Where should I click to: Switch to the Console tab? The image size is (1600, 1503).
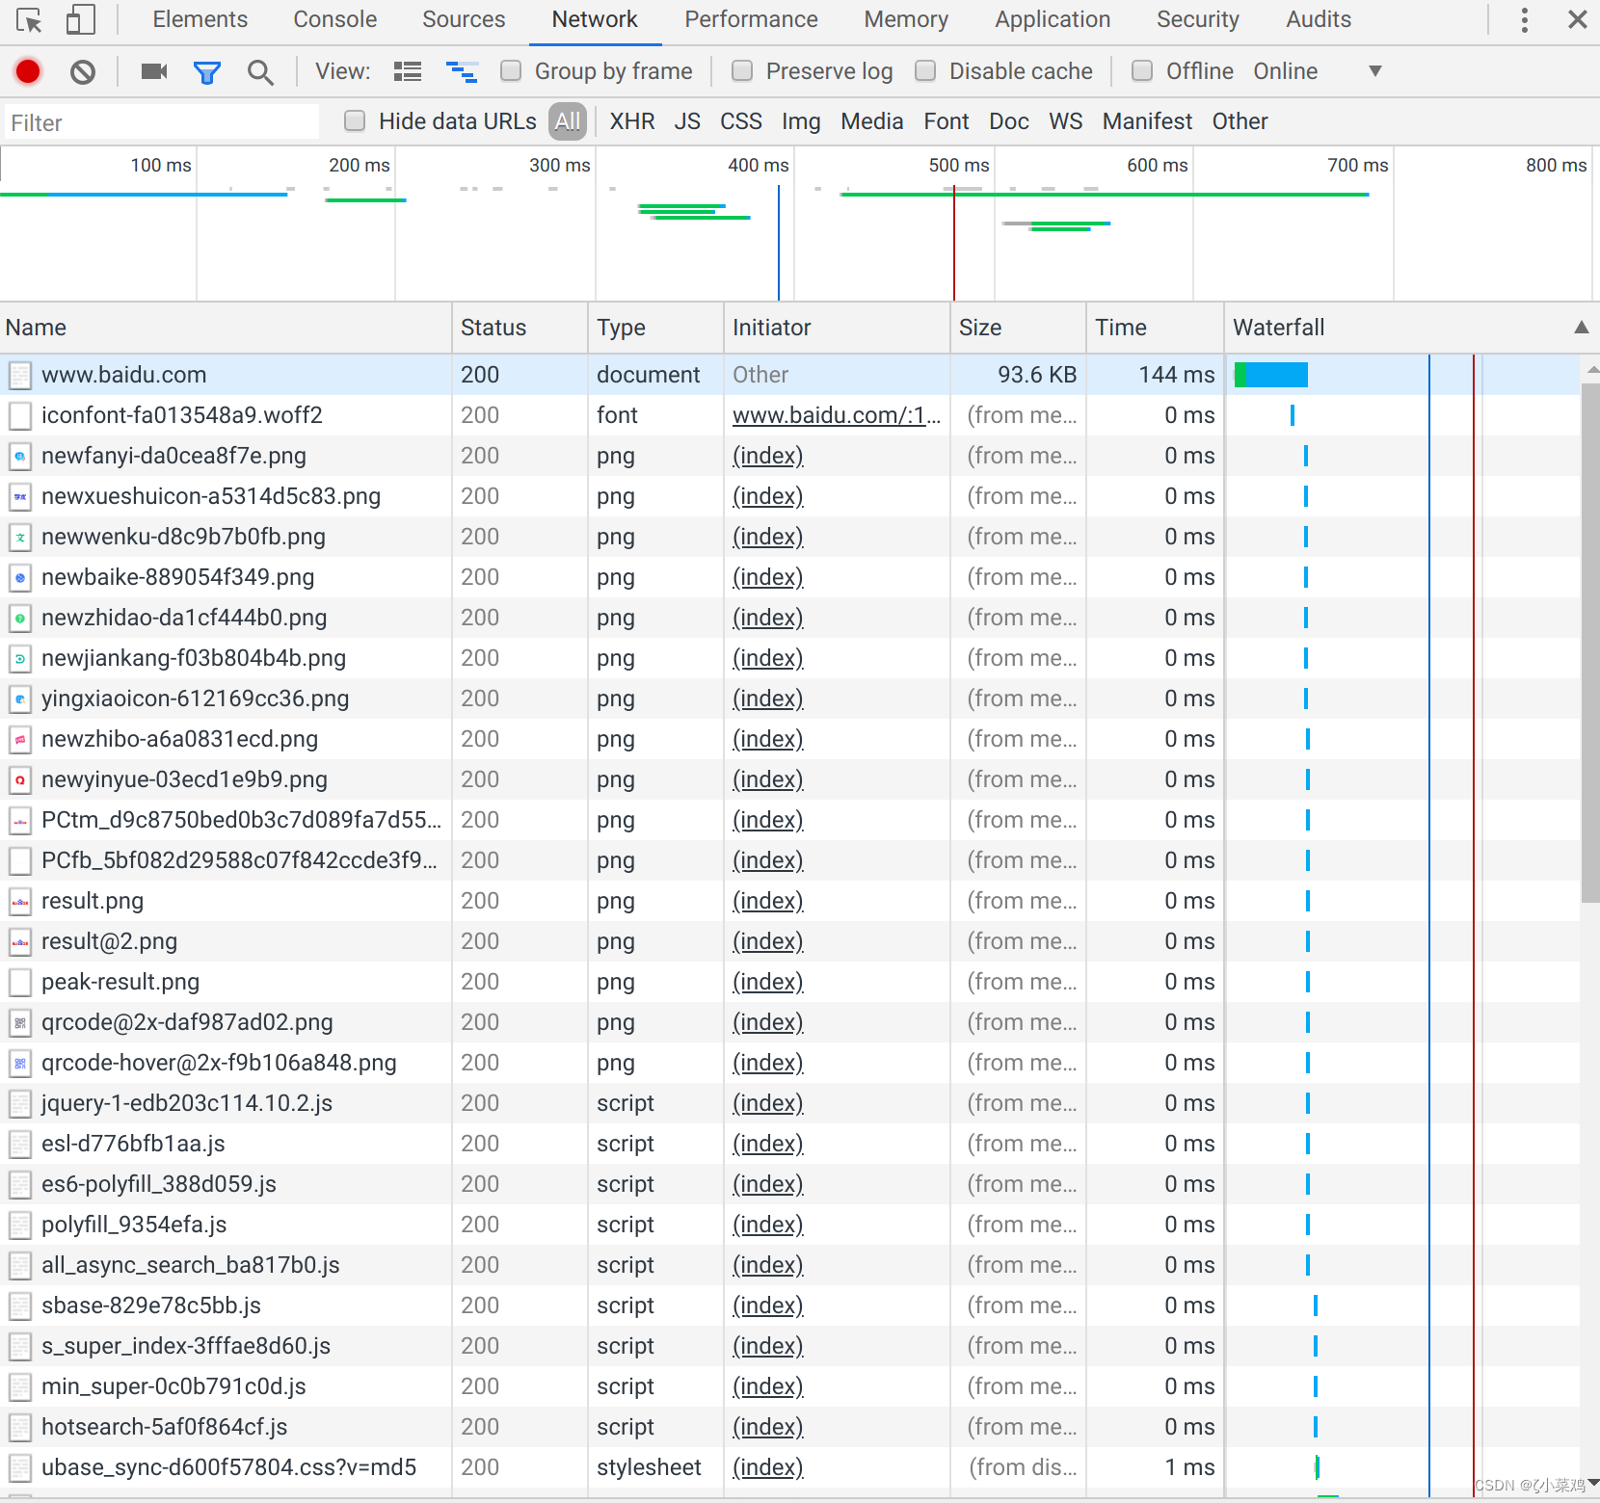334,19
